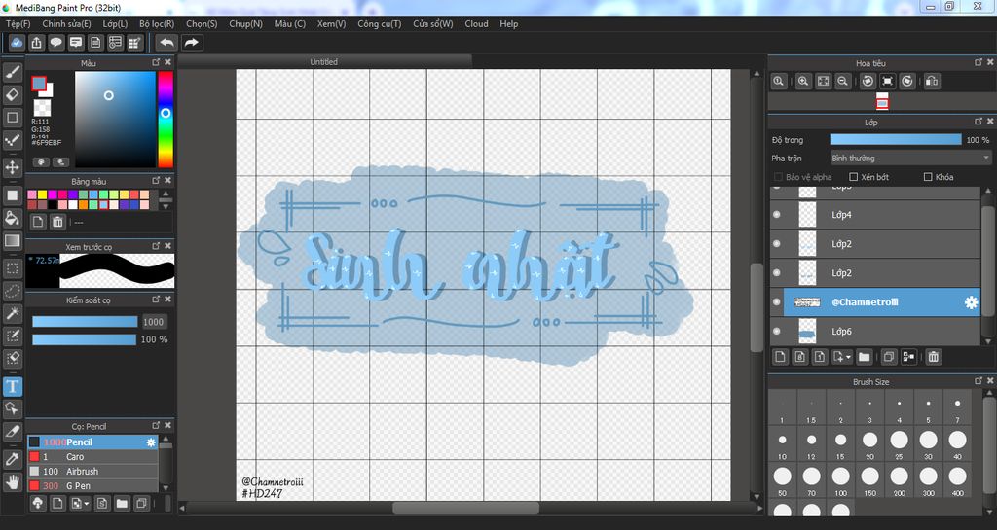Select the Text tool
Viewport: 997px width, 530px height.
12,386
